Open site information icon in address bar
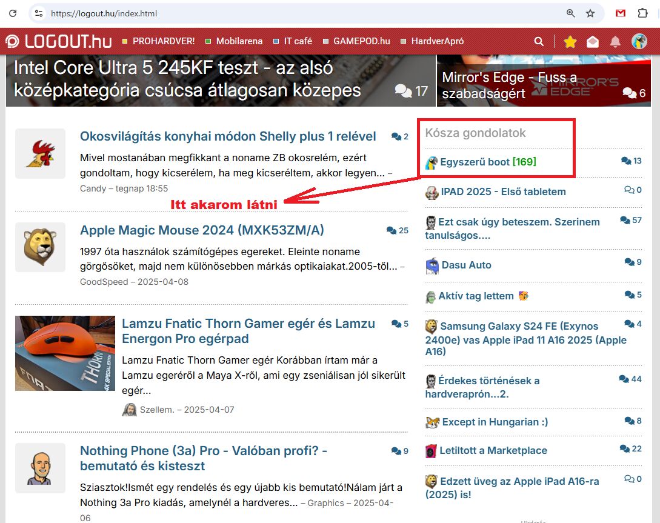This screenshot has height=523, width=660. [x=39, y=13]
